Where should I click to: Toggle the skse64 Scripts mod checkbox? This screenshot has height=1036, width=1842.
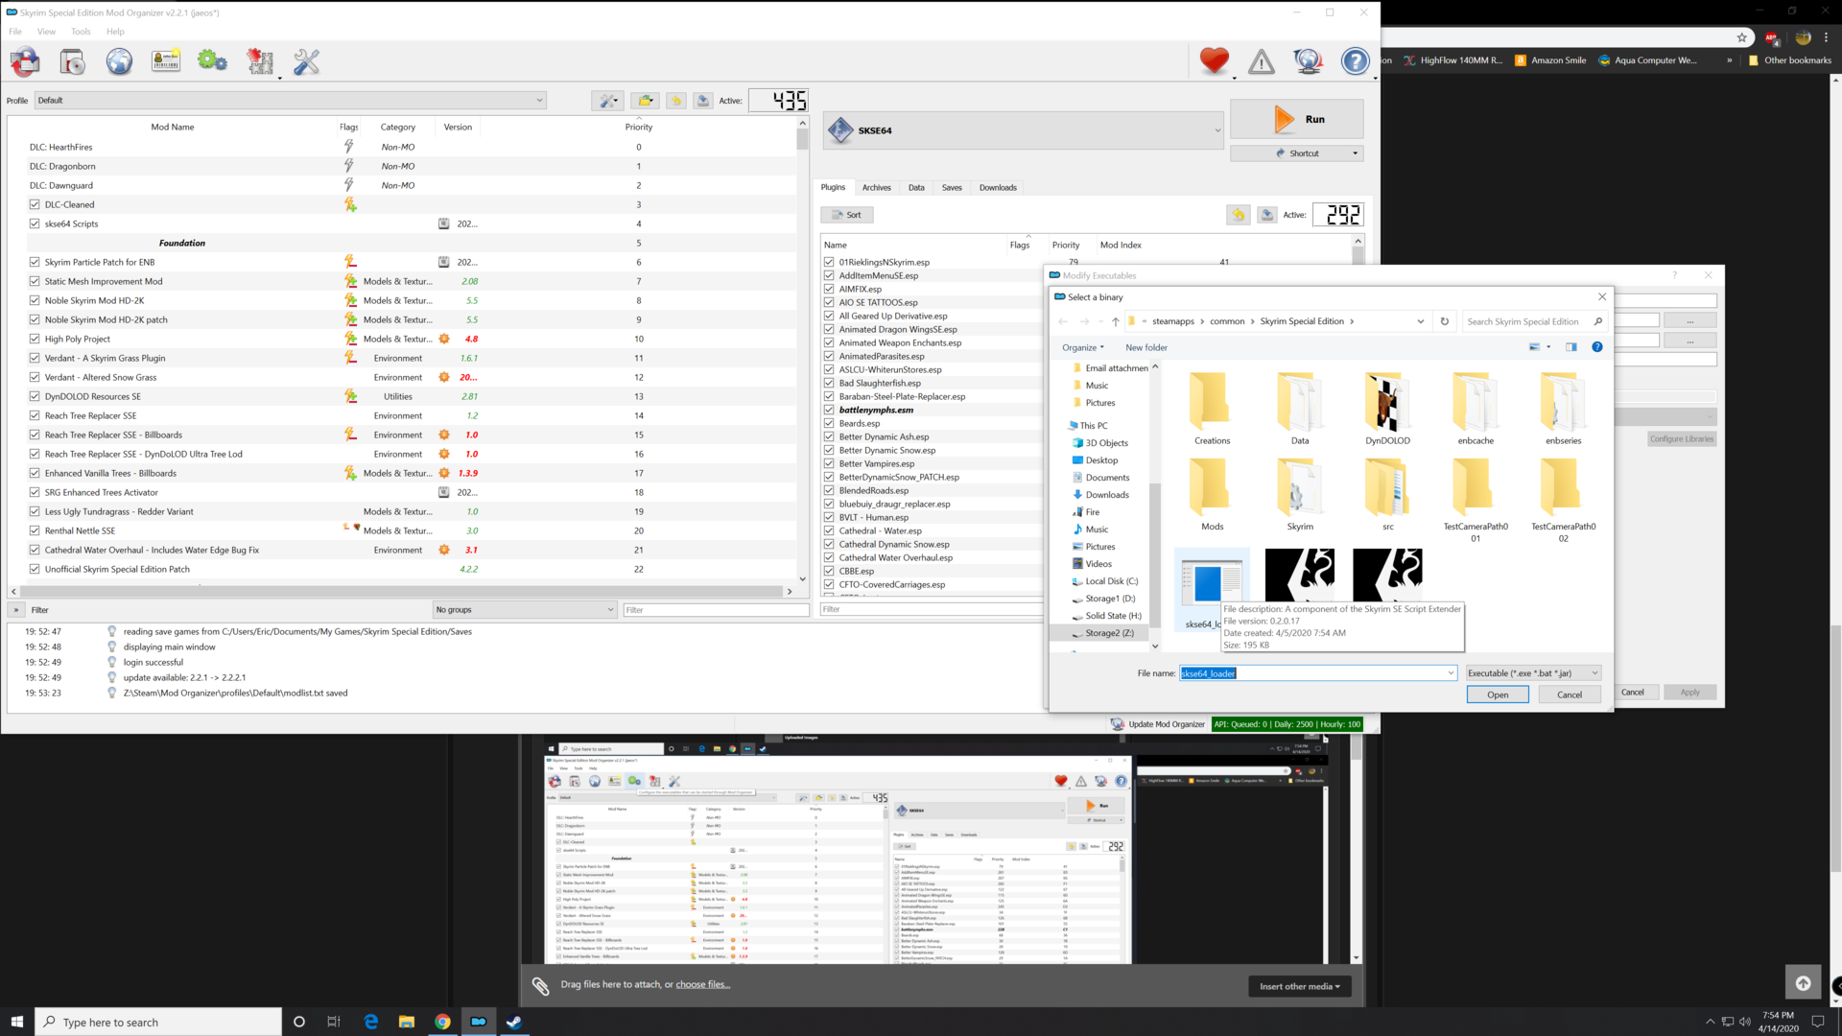click(x=35, y=224)
